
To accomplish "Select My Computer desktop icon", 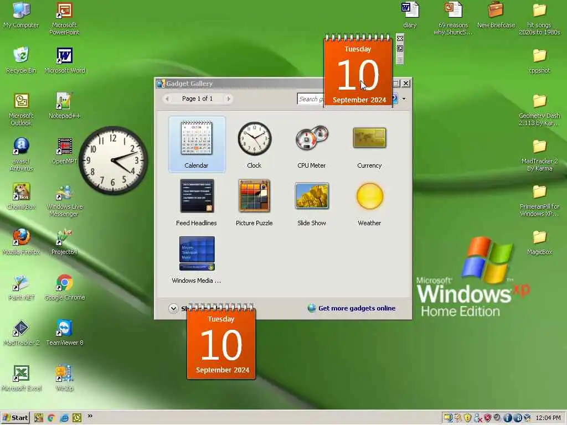I will click(21, 15).
